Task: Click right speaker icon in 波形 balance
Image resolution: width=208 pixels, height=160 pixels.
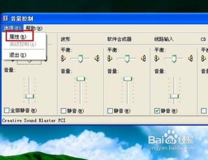Action: click(x=97, y=58)
